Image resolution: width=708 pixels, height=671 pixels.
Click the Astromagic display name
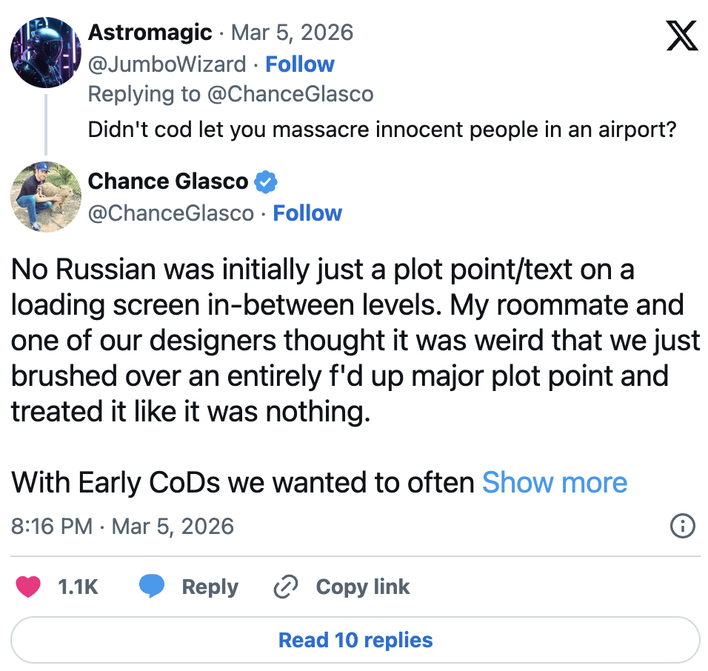click(x=150, y=33)
